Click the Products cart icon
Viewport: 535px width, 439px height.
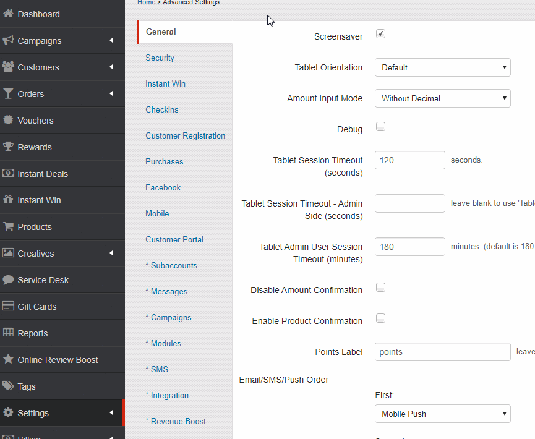click(x=7, y=226)
